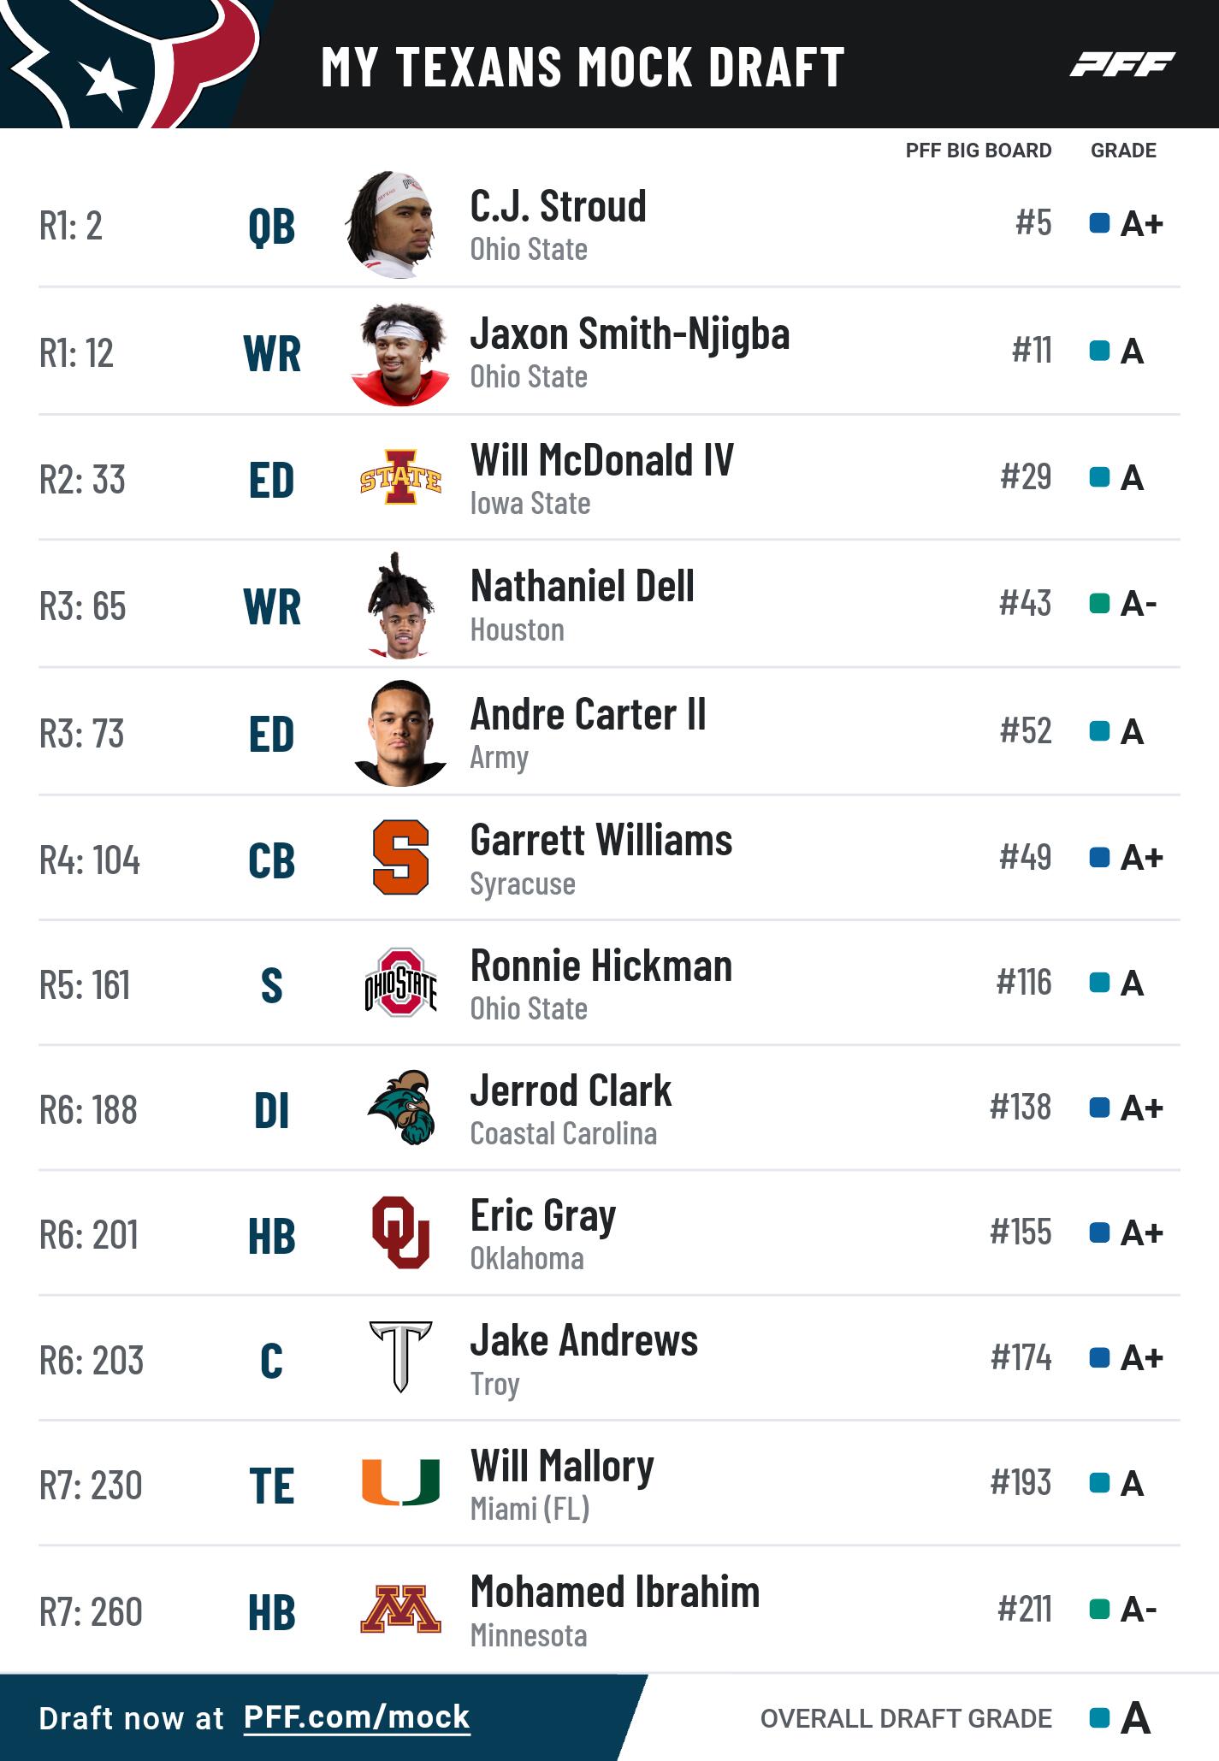Screen dimensions: 1219x1761
Task: Click the Troy Trojans logo
Action: click(x=400, y=1357)
